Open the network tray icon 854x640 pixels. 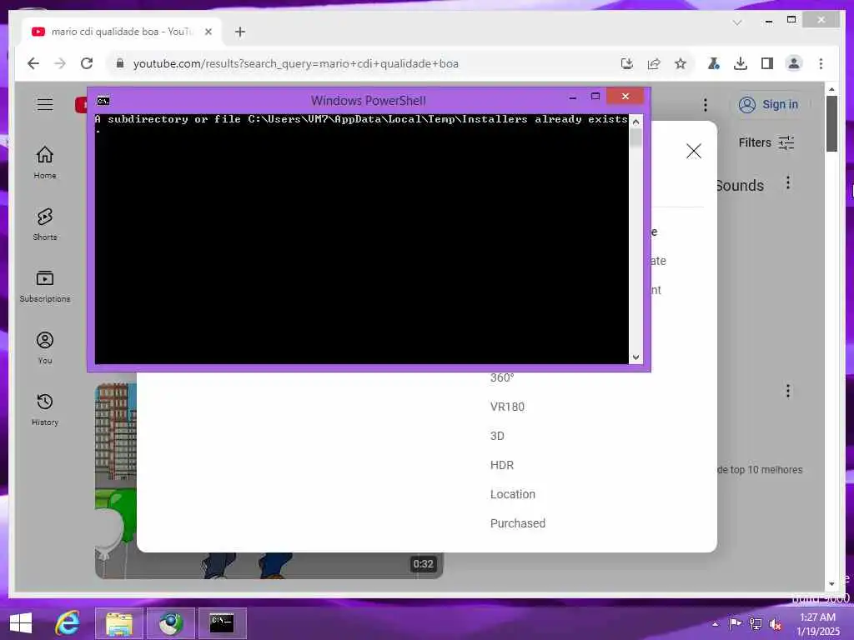click(756, 623)
